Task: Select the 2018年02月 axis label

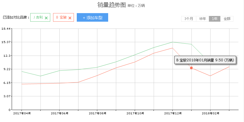Action: 210,113
